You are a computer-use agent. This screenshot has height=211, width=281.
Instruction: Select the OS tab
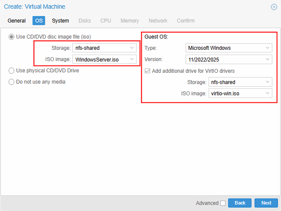point(39,21)
